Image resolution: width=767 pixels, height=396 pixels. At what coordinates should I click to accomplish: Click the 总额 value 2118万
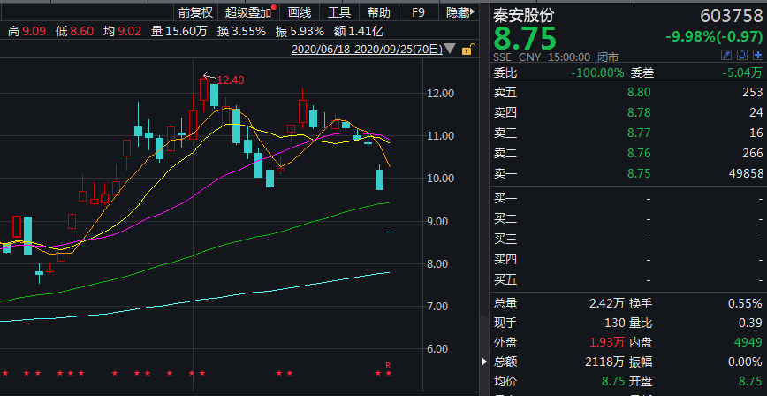604,362
